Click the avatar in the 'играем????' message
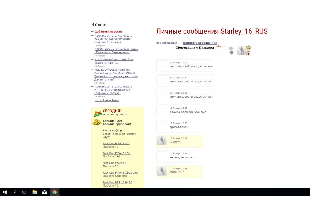The width and height of the screenshot is (310, 217). tap(162, 171)
